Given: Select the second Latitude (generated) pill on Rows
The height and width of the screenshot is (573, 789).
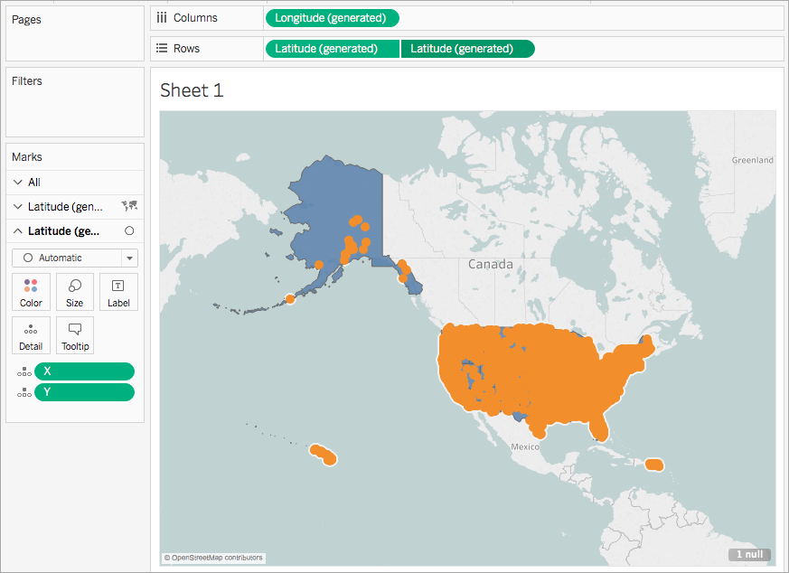Looking at the screenshot, I should pos(467,49).
